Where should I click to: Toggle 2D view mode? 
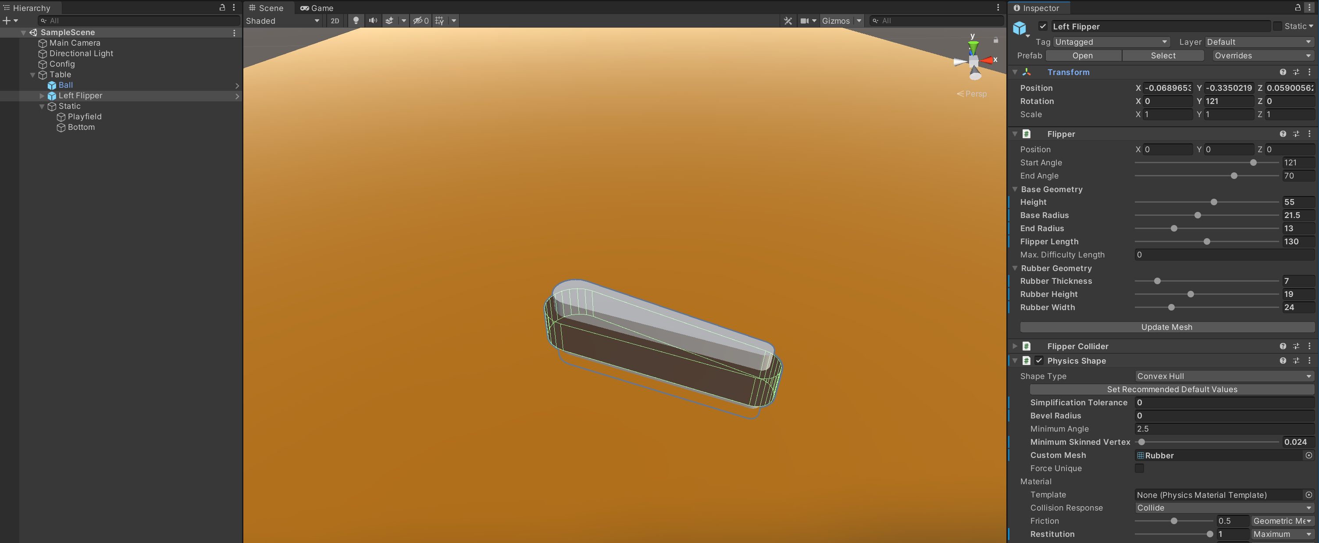click(x=335, y=21)
